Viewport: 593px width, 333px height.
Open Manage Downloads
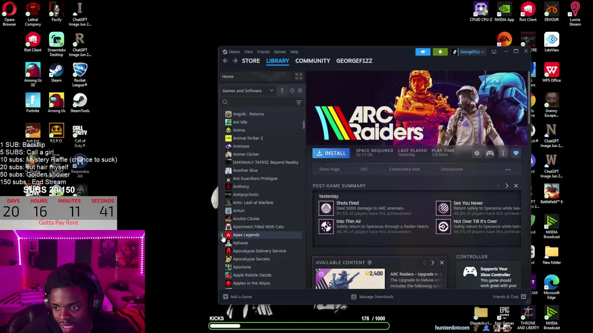pyautogui.click(x=372, y=297)
